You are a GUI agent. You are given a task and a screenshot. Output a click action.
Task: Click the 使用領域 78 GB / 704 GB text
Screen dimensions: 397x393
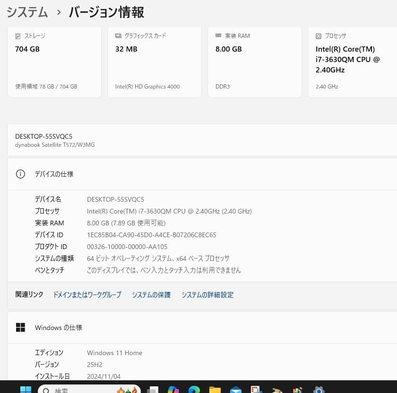tap(46, 87)
